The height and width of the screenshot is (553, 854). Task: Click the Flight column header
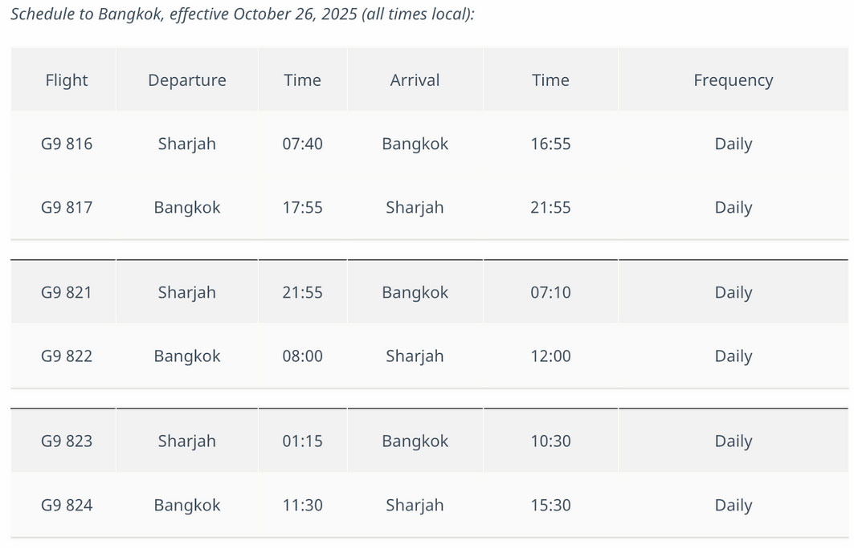tap(67, 80)
